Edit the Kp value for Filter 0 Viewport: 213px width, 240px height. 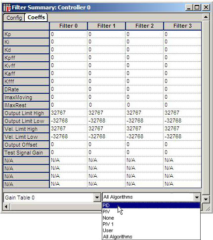[68, 34]
